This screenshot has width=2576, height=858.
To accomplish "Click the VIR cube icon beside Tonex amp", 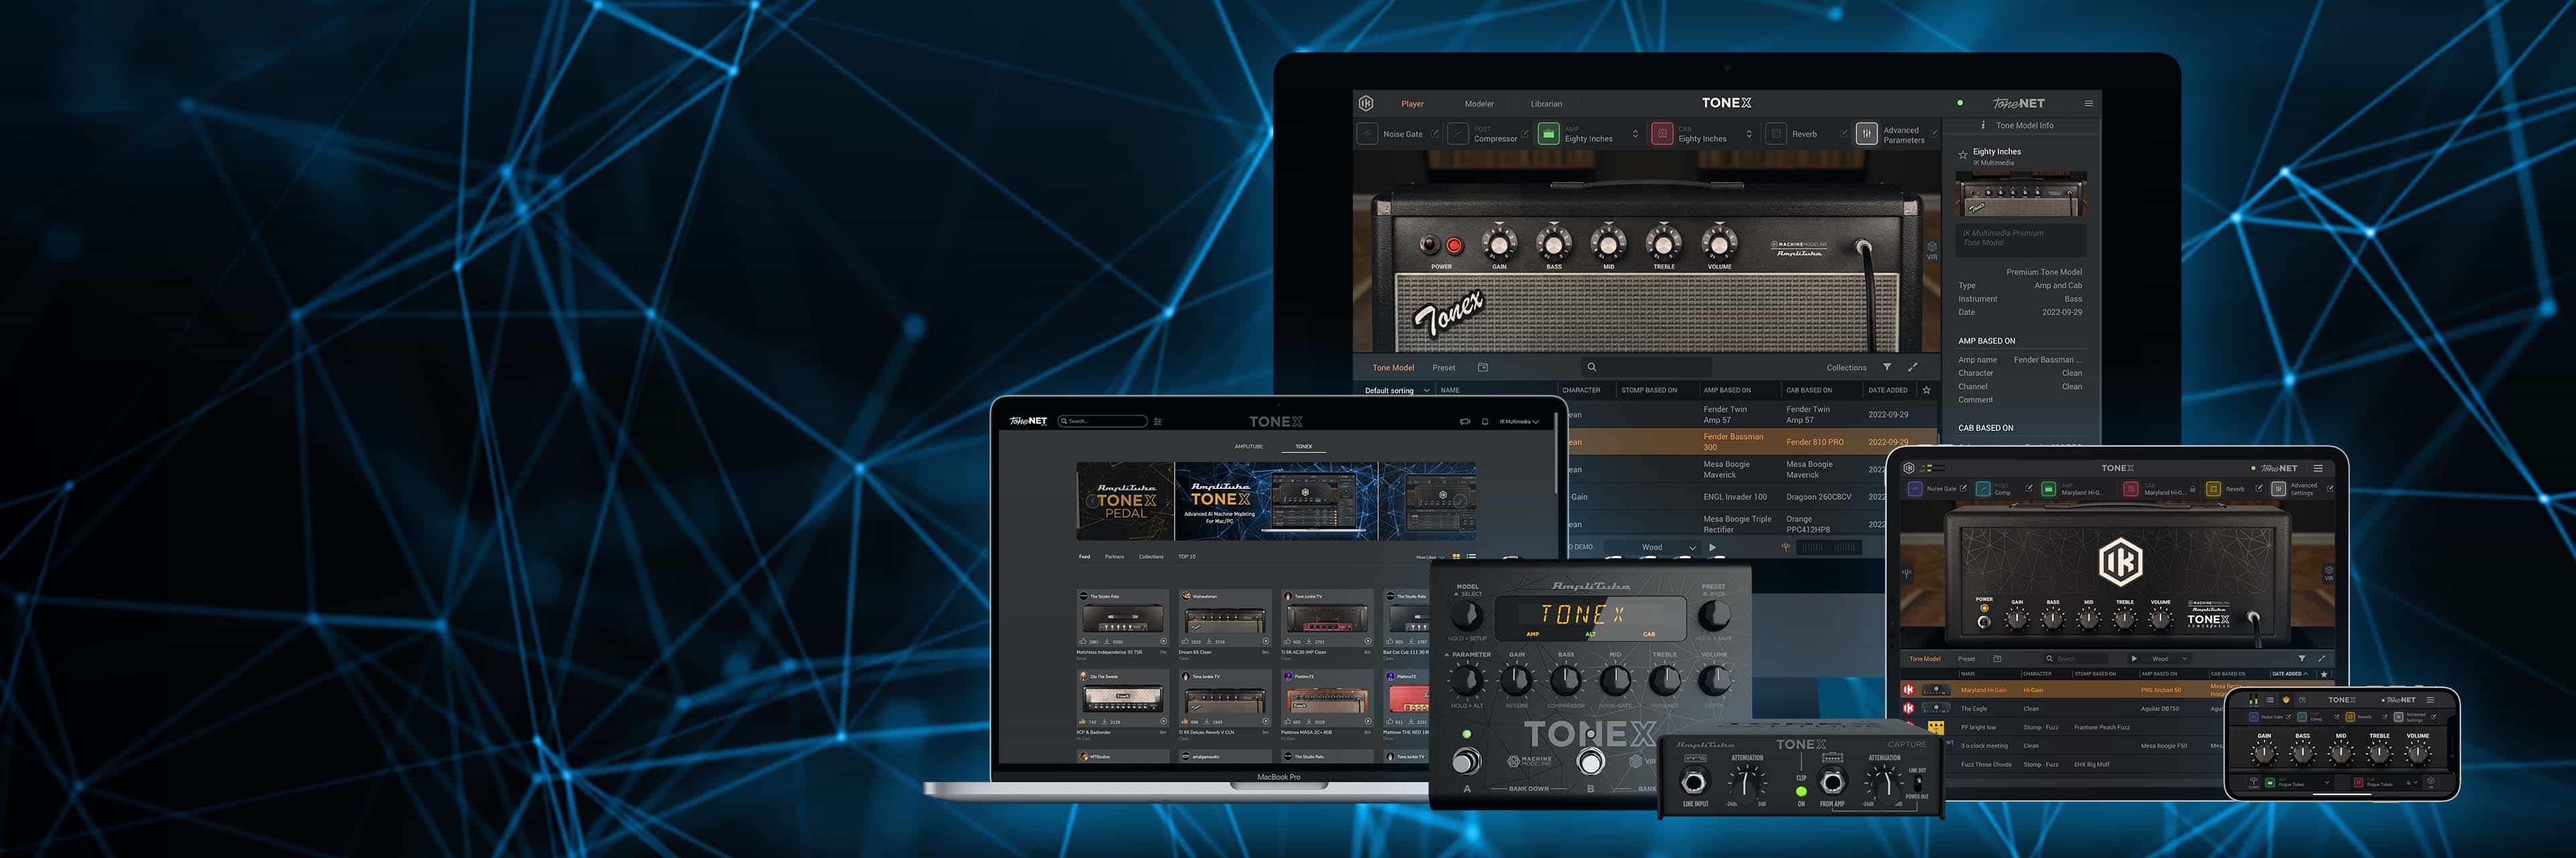I will point(1932,247).
